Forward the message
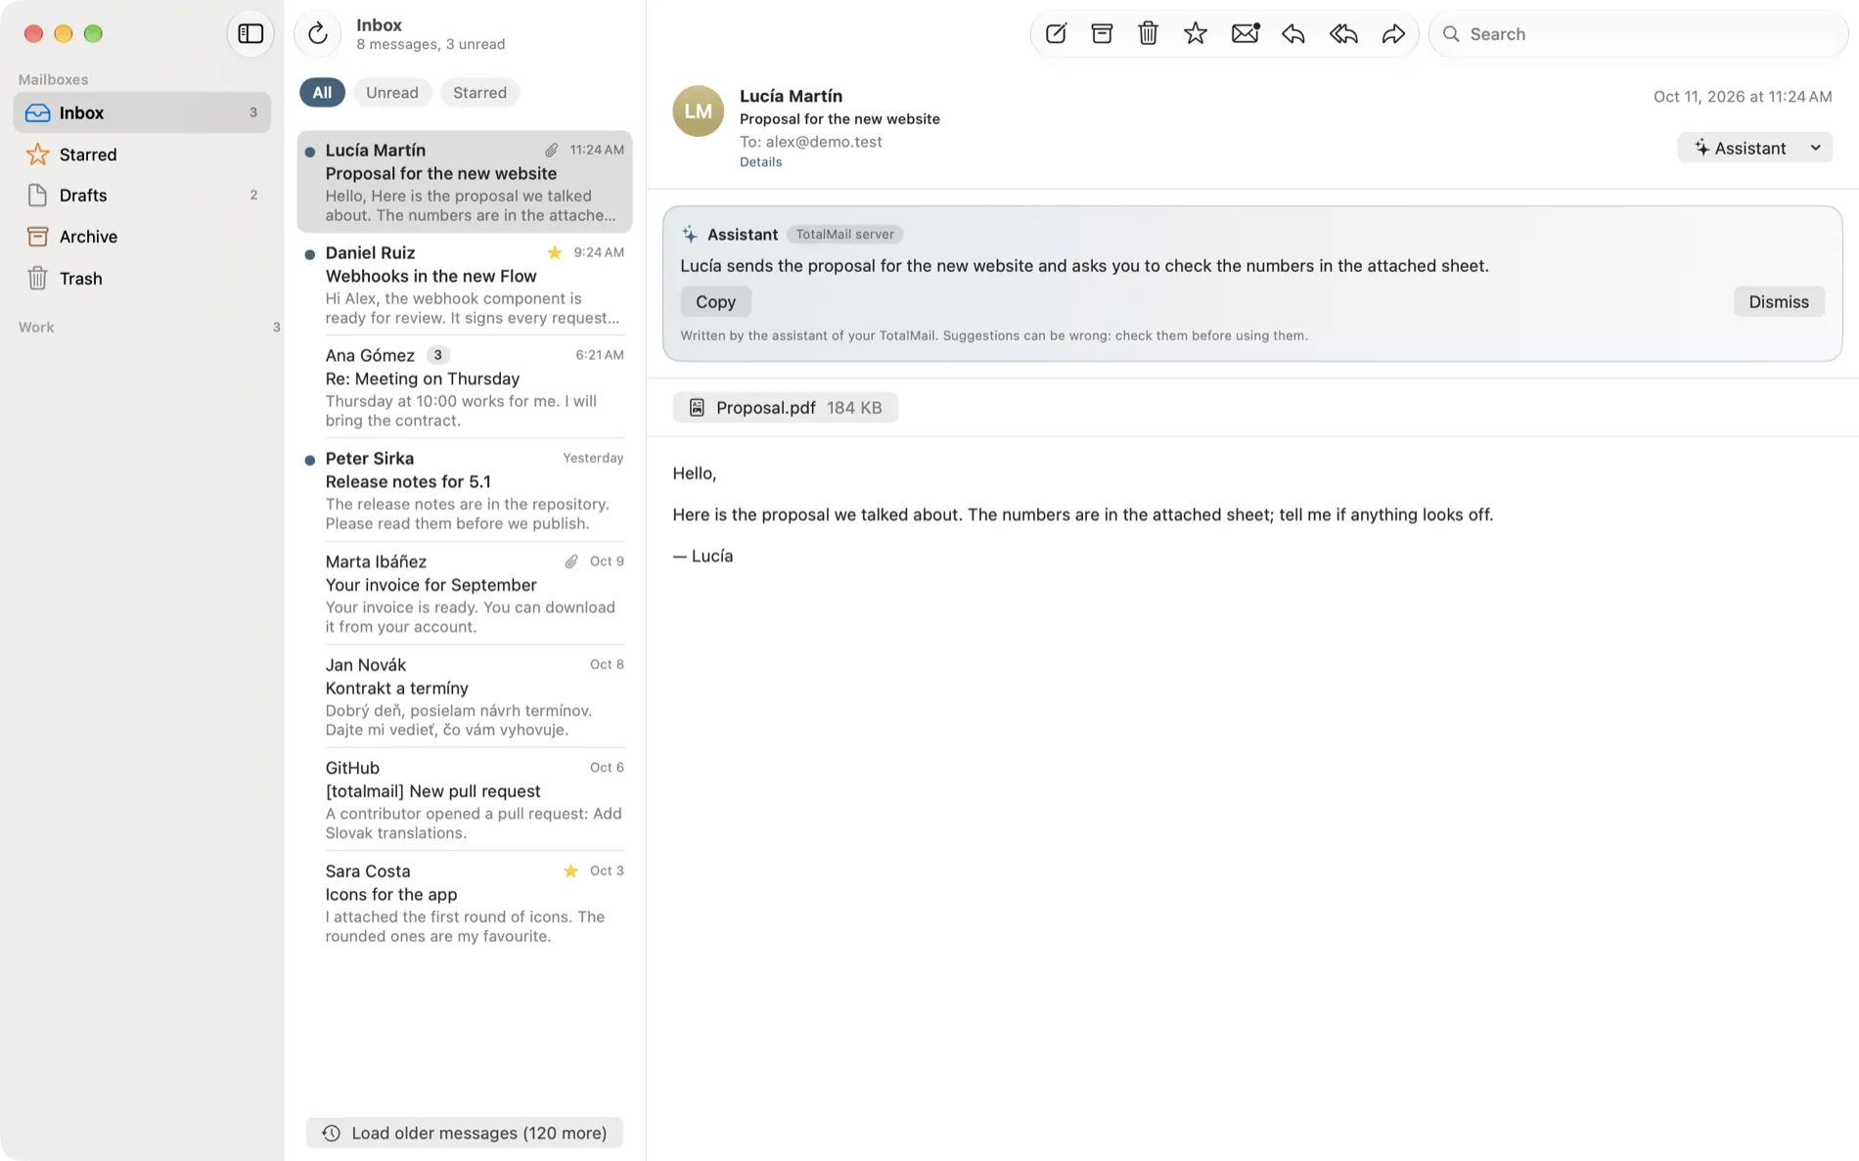The width and height of the screenshot is (1859, 1161). point(1393,33)
